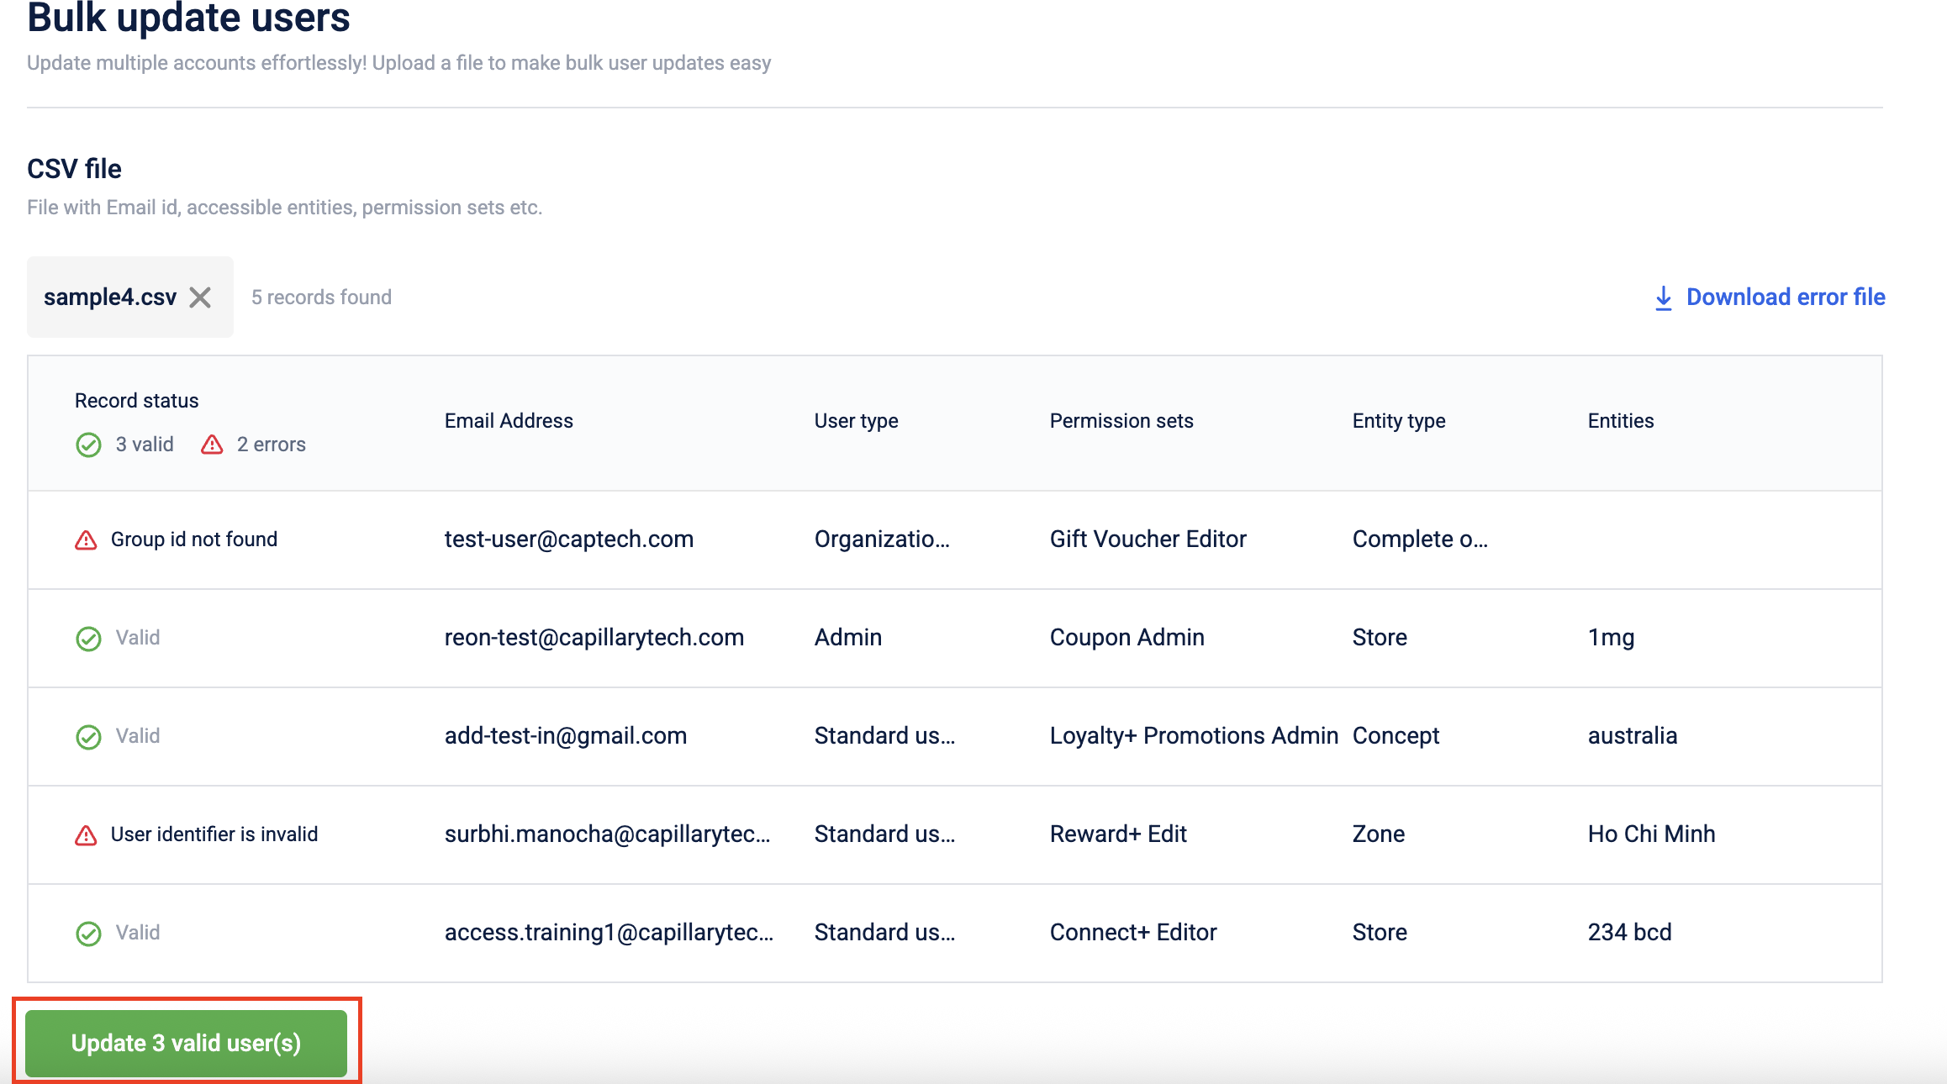1947x1084 pixels.
Task: Select test-user@captech.com email cell
Action: pos(568,539)
